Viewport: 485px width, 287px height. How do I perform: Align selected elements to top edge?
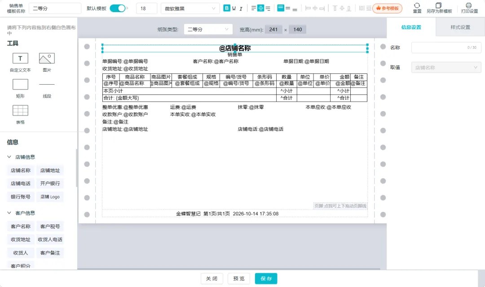335,9
